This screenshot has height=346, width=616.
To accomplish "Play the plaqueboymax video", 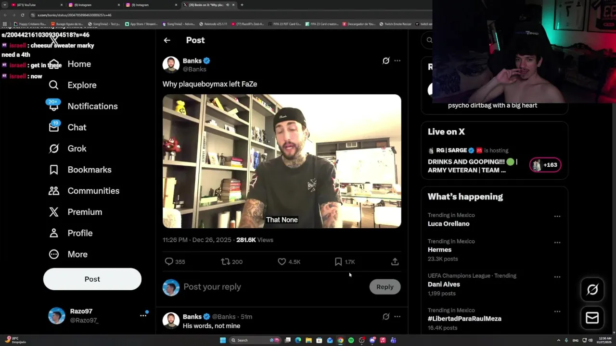I will [x=282, y=161].
